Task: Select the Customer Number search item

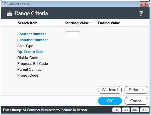Action: [33, 40]
